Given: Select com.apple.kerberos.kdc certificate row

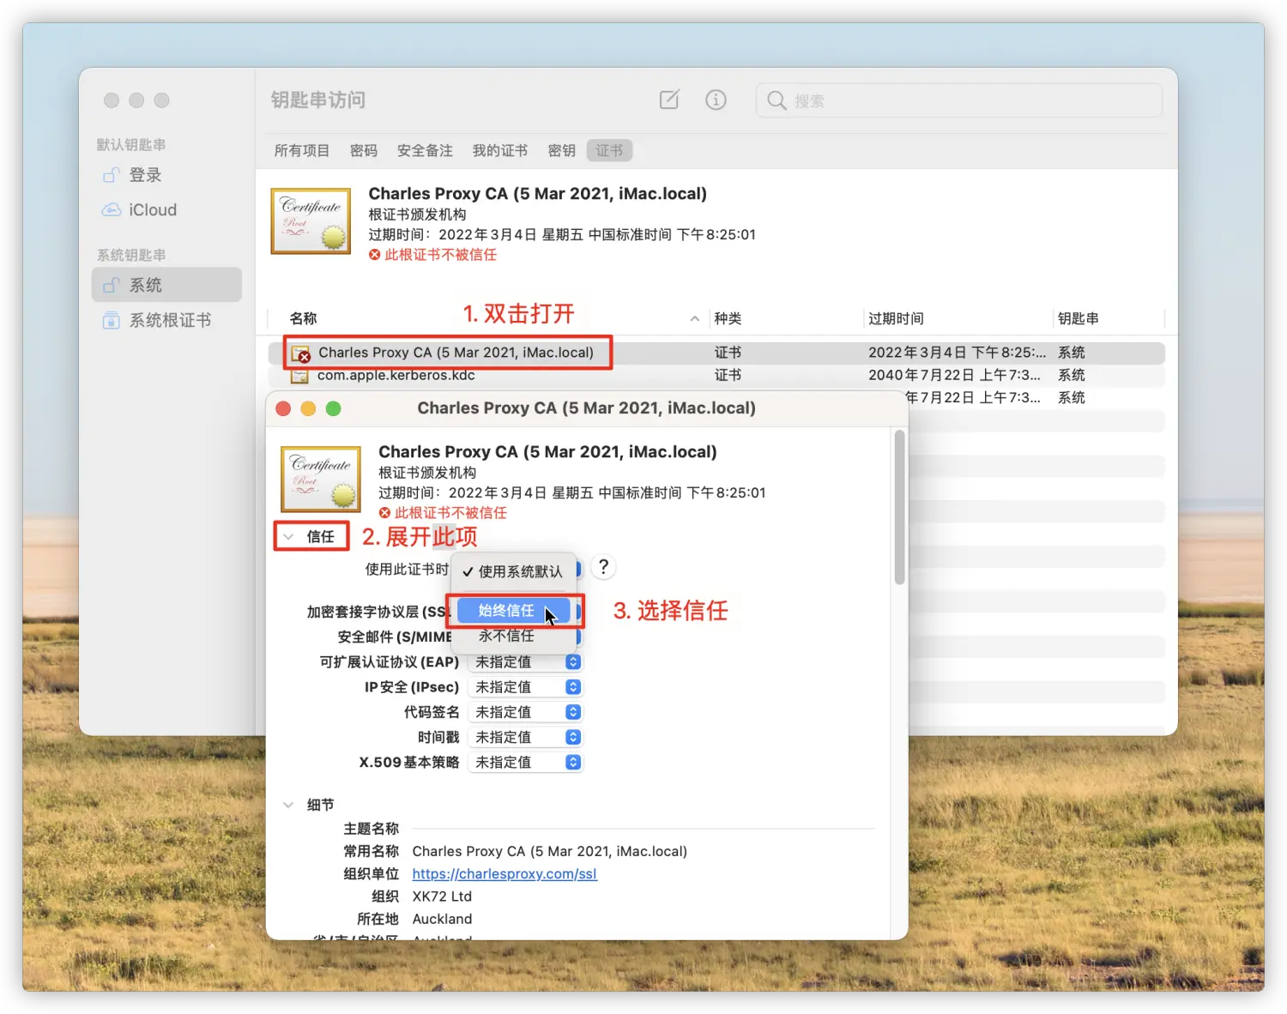Looking at the screenshot, I should pos(716,375).
